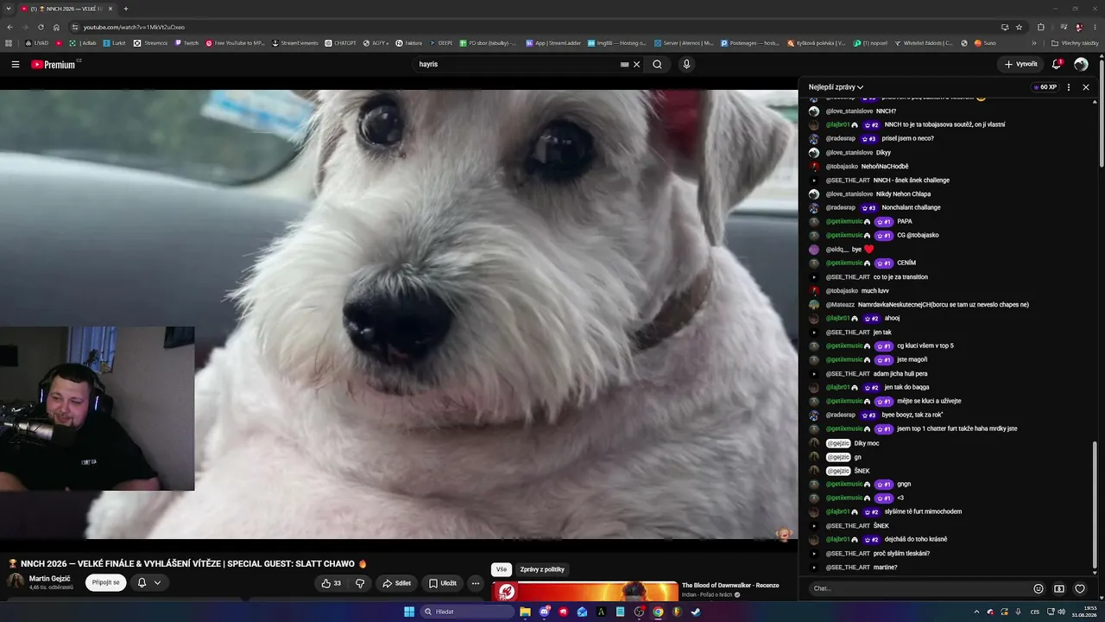This screenshot has width=1105, height=622.
Task: Open the Twitch bookmark
Action: tap(186, 42)
